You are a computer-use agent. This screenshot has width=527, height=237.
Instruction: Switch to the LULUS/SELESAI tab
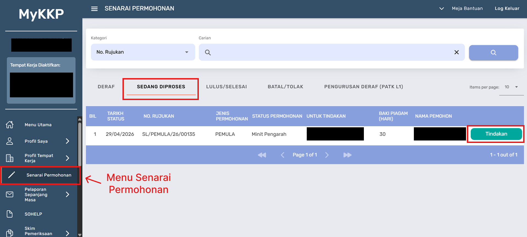pos(227,87)
